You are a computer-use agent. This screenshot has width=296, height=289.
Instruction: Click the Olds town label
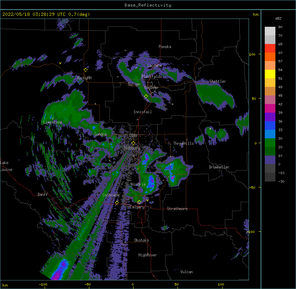(x=133, y=135)
